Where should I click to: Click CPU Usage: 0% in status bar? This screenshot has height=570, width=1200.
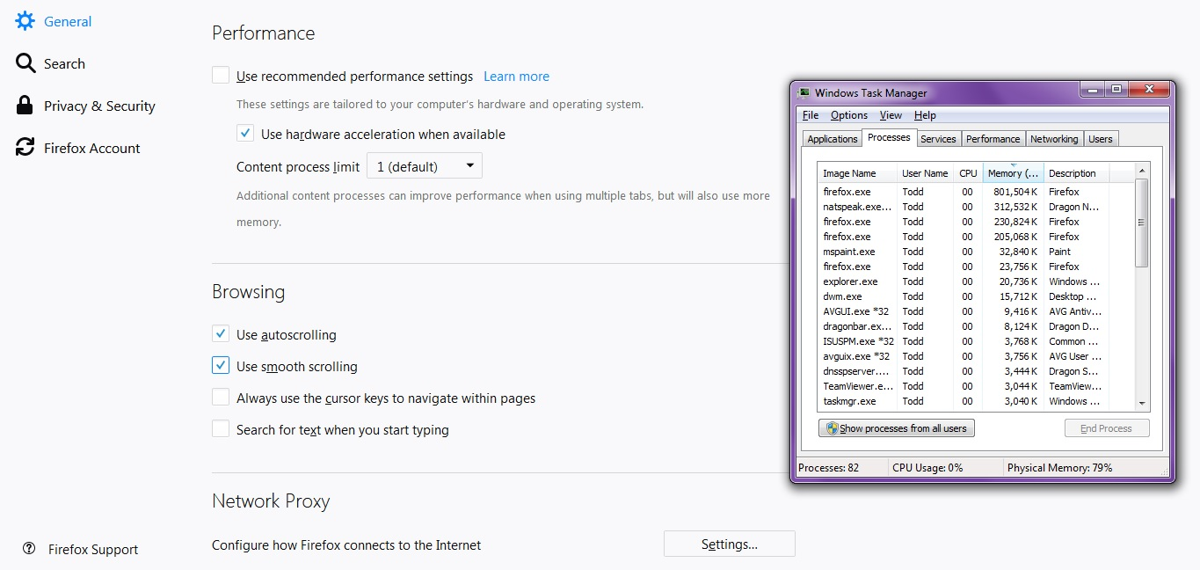point(927,468)
